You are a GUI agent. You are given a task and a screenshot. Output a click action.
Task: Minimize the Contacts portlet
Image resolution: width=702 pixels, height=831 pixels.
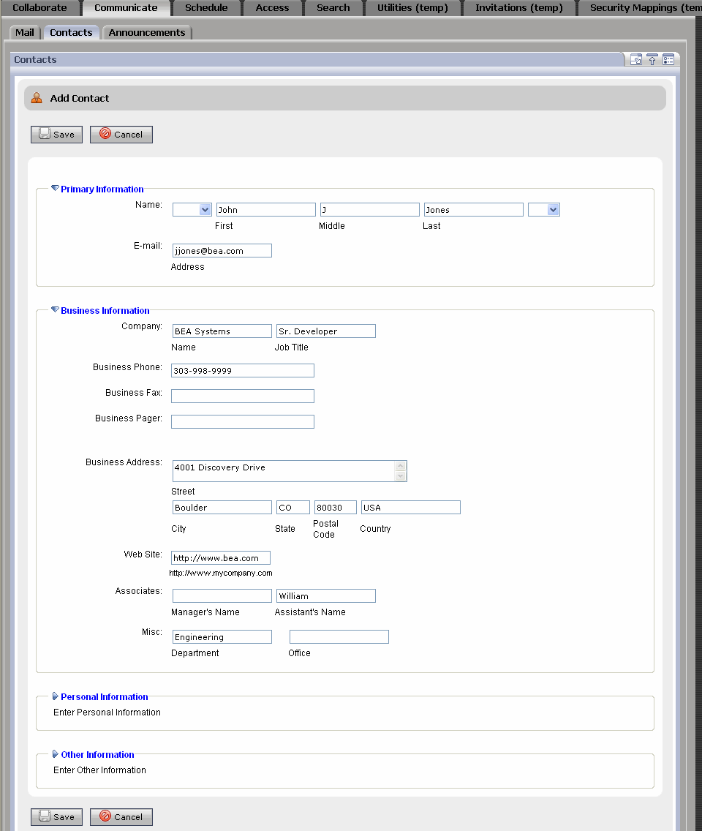pos(652,59)
